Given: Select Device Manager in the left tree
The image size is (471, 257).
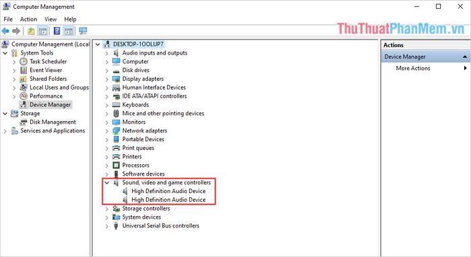Looking at the screenshot, I should pos(50,105).
